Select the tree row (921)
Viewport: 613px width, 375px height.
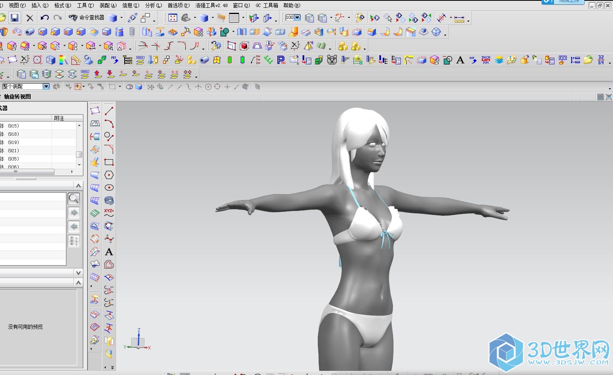(x=38, y=151)
